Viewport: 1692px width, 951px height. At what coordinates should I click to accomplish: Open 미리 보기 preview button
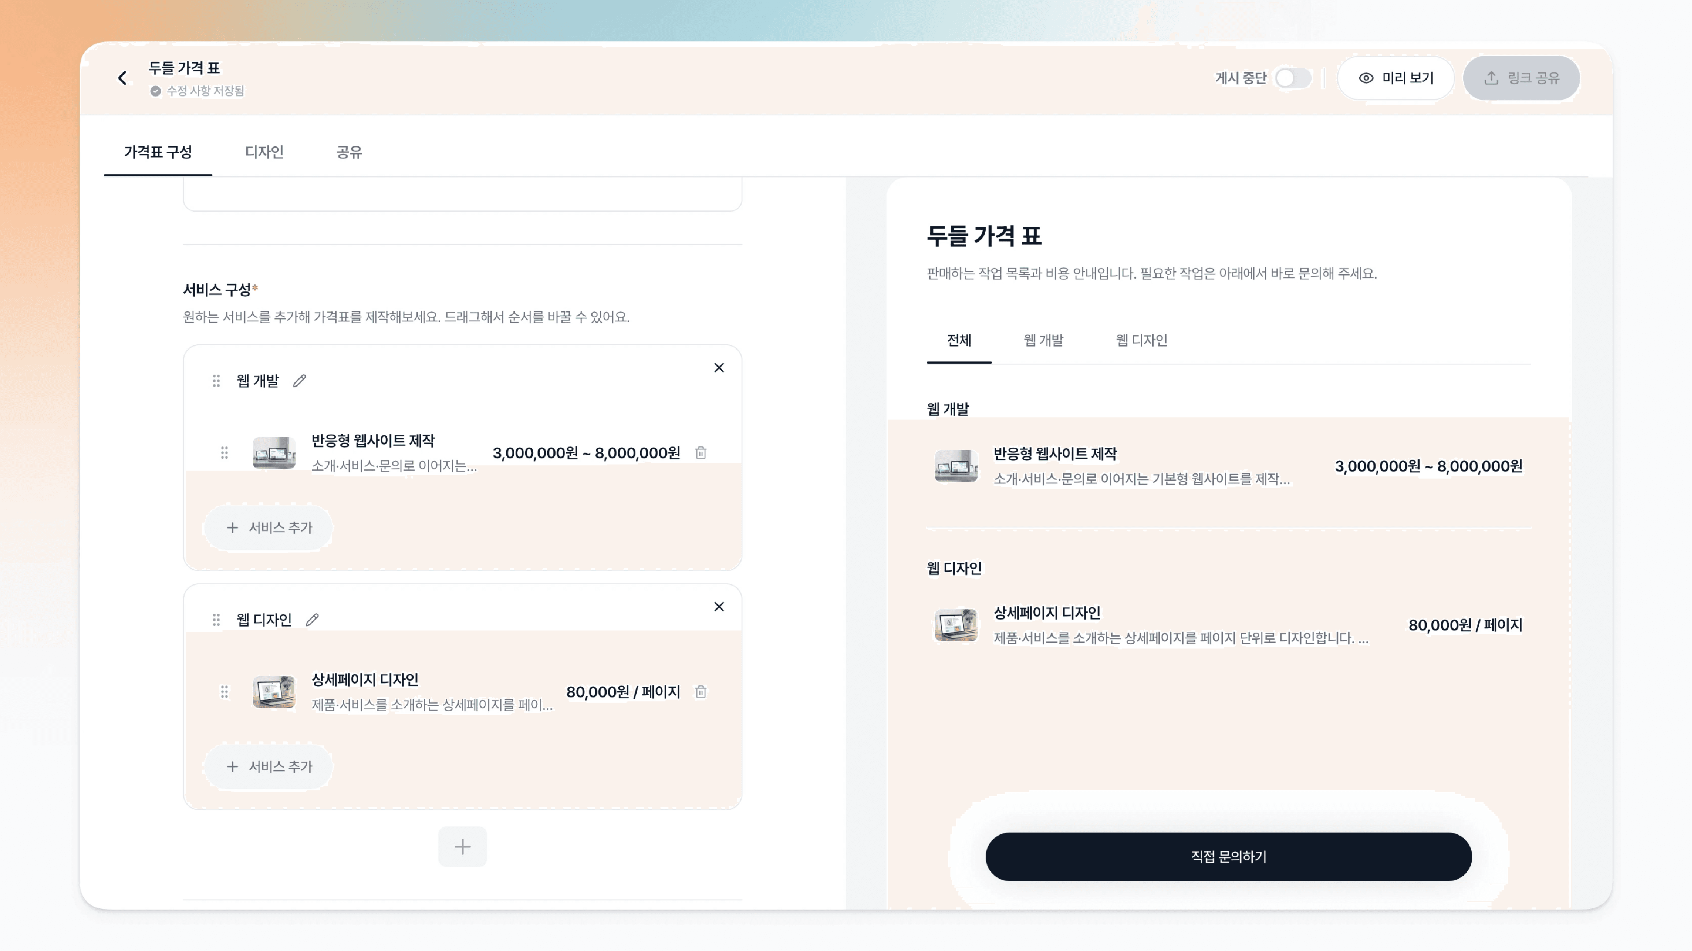(x=1396, y=78)
